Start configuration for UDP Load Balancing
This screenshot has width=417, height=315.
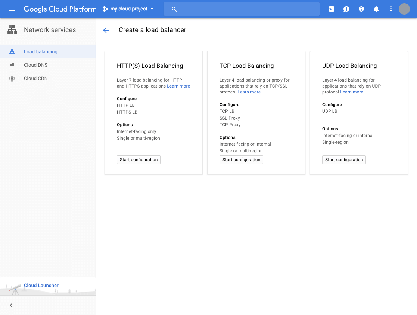click(344, 160)
